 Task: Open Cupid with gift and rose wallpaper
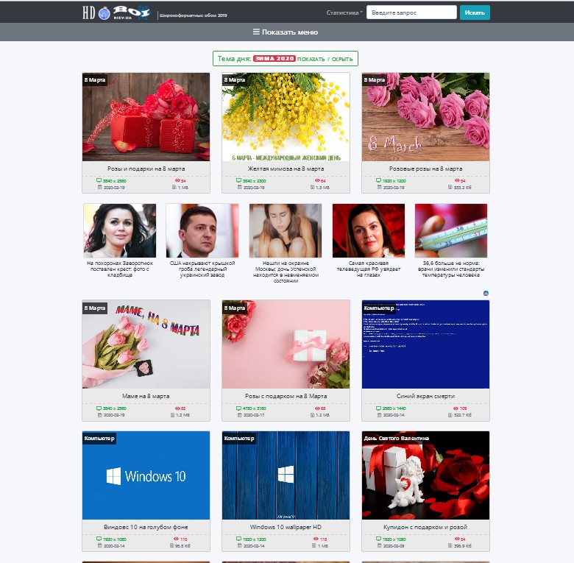click(425, 475)
